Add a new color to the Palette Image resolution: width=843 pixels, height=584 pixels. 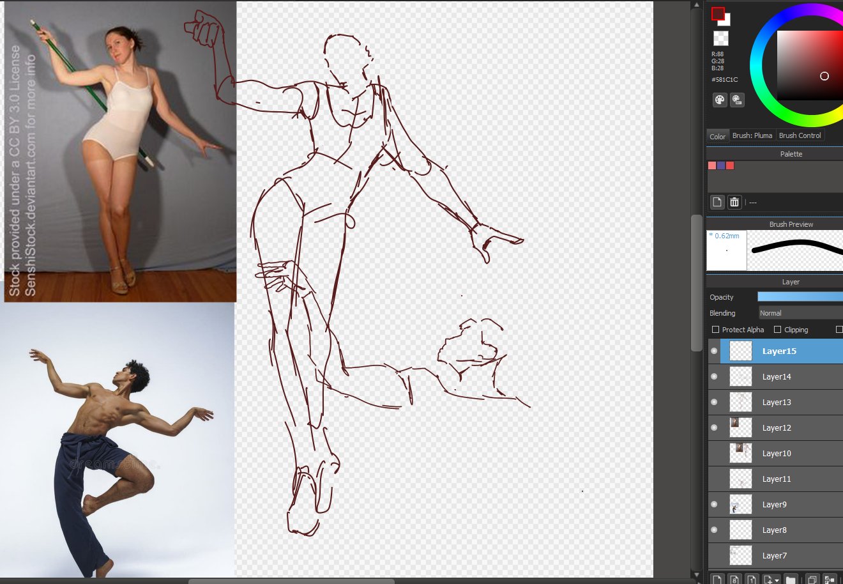[717, 202]
